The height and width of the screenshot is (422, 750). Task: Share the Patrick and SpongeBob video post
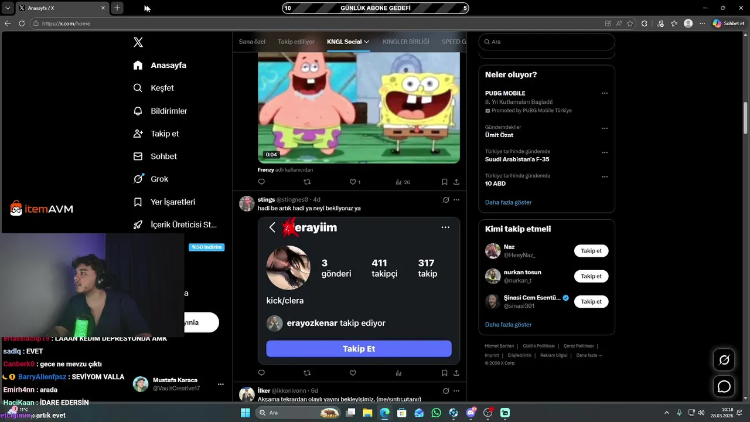(456, 182)
